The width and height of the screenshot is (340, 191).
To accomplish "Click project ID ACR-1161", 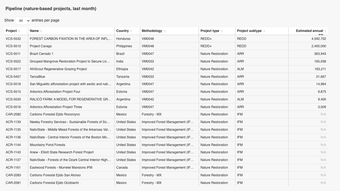I will pos(13,168).
